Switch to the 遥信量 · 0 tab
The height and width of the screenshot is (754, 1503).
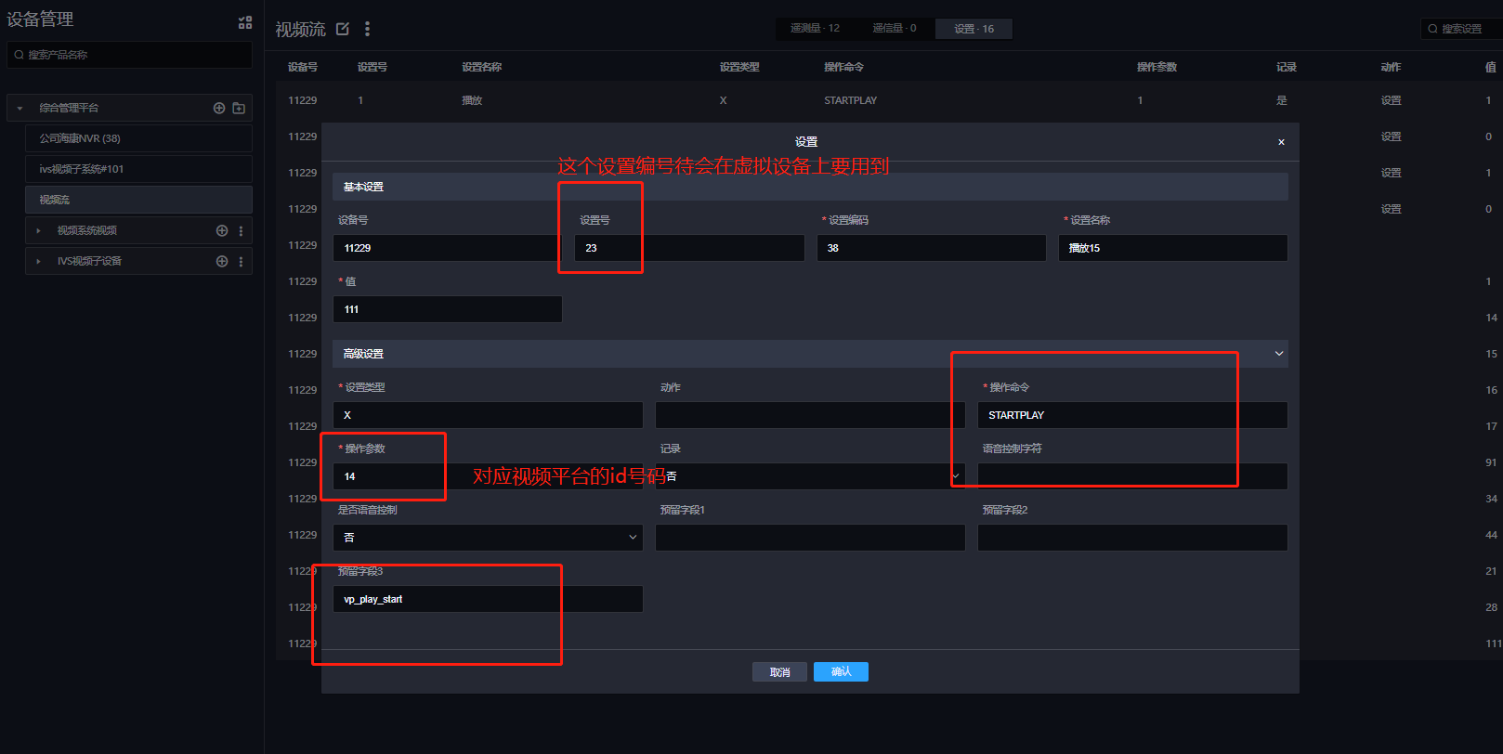894,29
